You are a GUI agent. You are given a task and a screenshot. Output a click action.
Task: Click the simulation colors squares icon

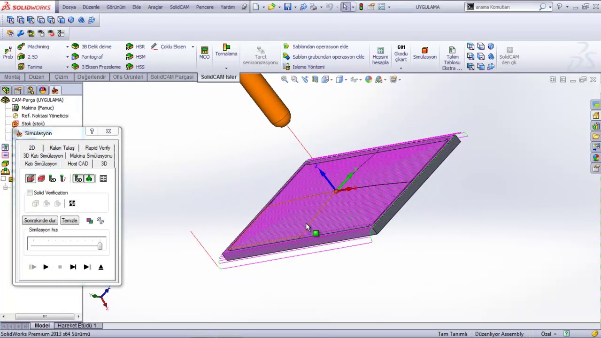[90, 221]
